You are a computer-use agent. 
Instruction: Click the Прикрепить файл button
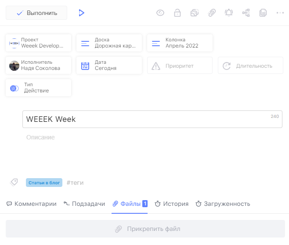click(x=144, y=229)
